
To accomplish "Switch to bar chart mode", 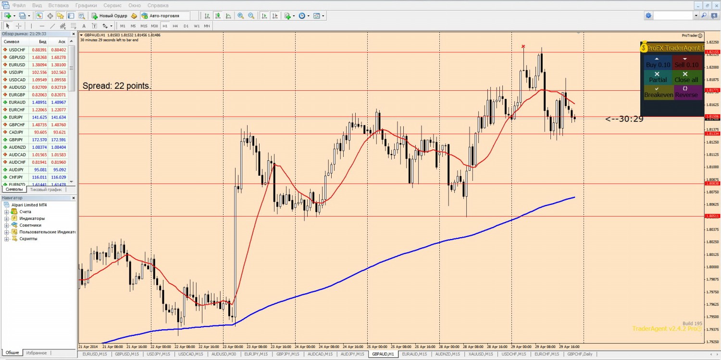I will (x=207, y=16).
